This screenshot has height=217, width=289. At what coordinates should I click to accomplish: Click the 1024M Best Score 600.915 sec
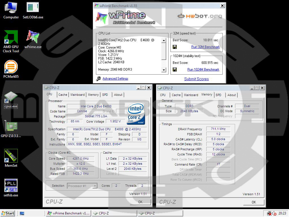coord(210,63)
